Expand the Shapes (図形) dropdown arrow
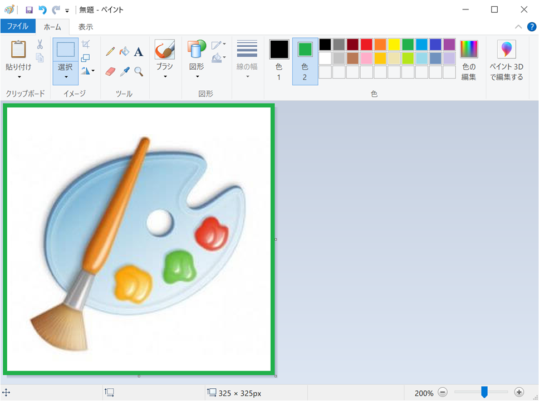The height and width of the screenshot is (401, 539). [197, 77]
